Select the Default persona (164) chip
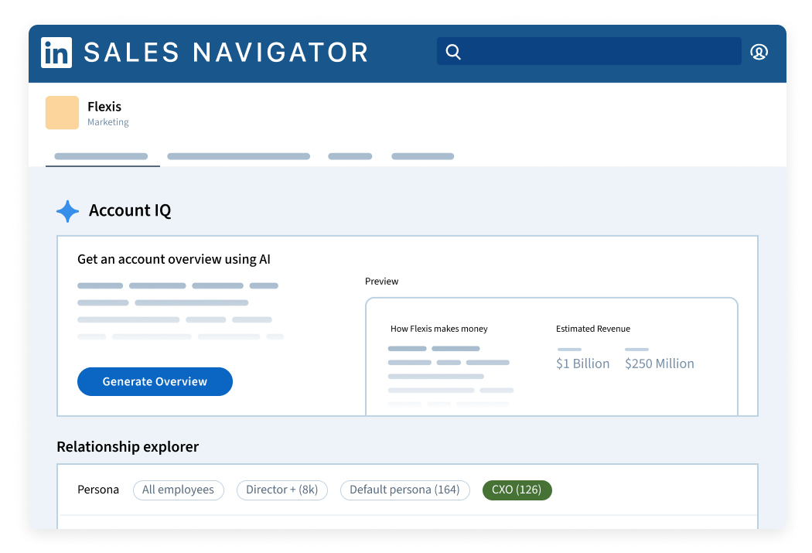The height and width of the screenshot is (553, 812). (x=405, y=490)
